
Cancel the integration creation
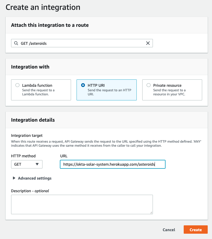click(x=169, y=230)
